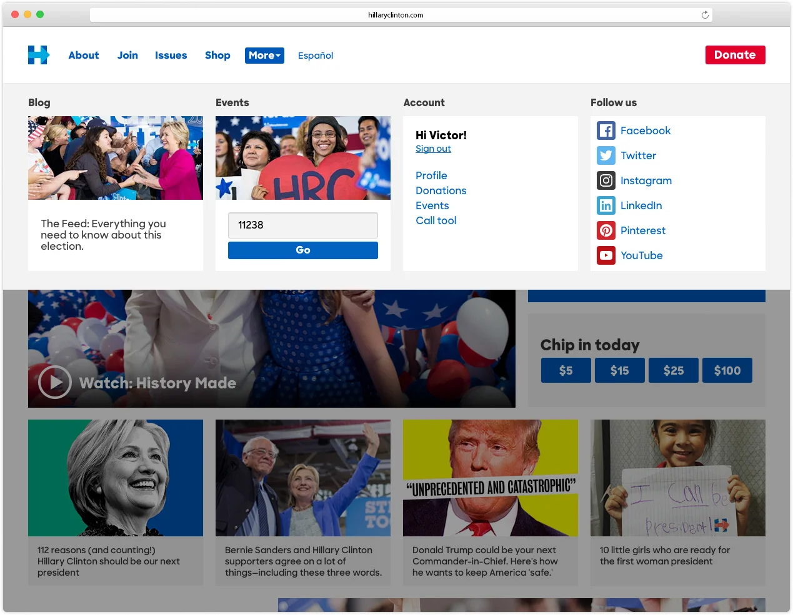This screenshot has width=793, height=615.
Task: Read 10 little girls article headline
Action: coord(665,556)
